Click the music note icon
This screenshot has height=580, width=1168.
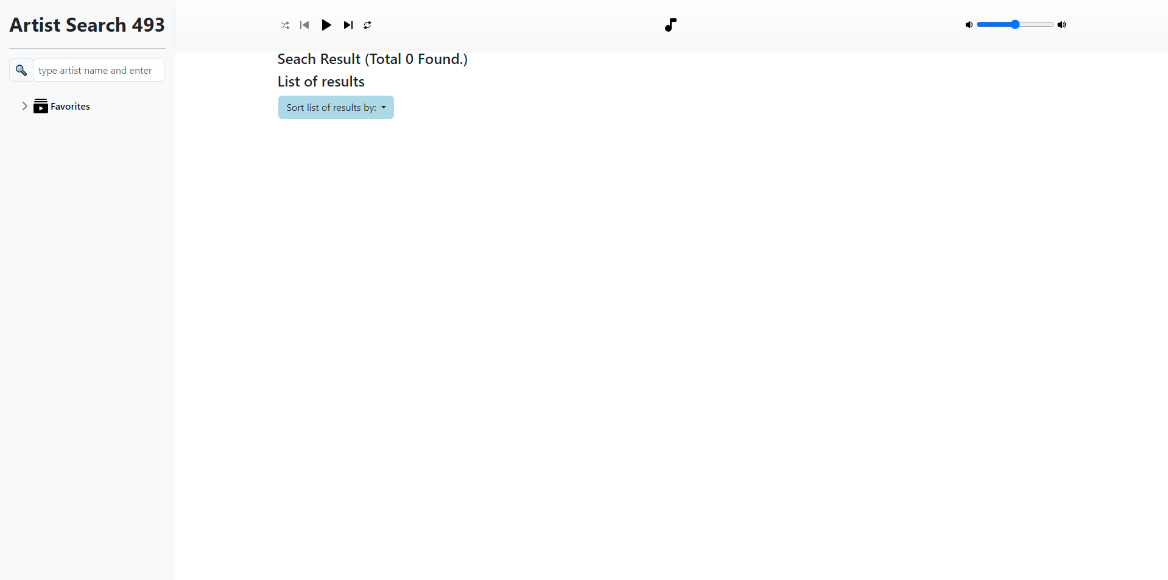coord(670,24)
